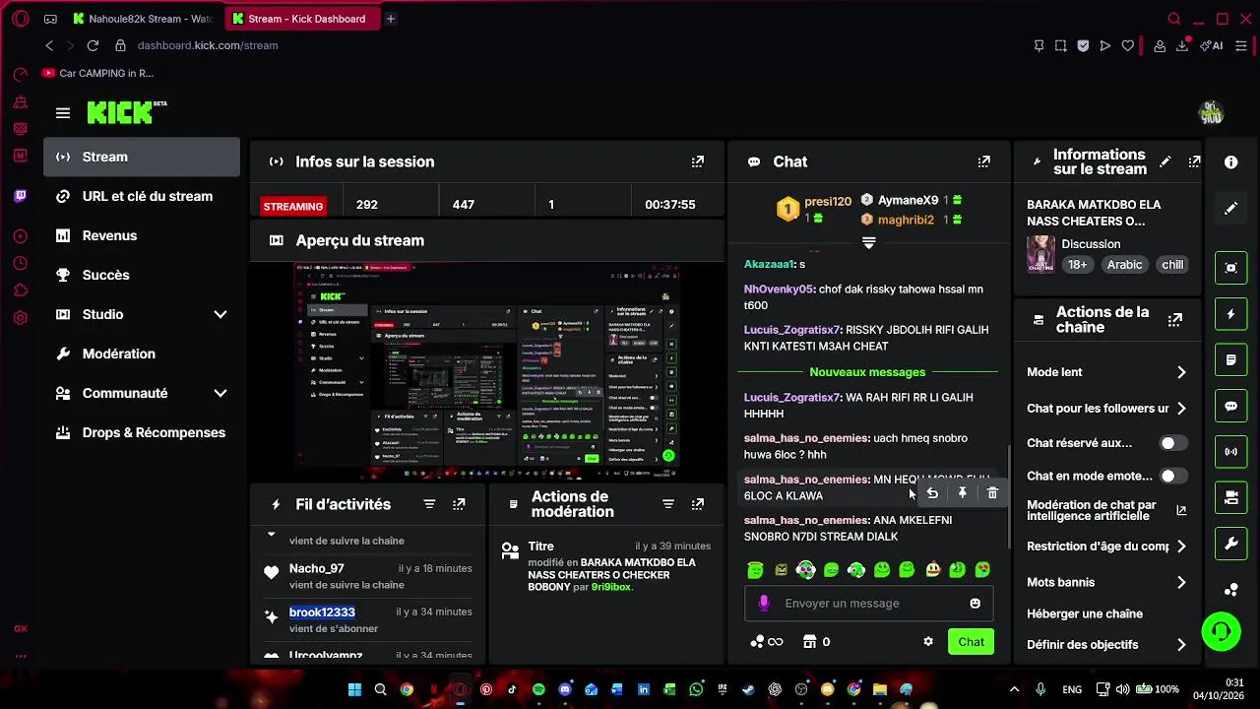Image resolution: width=1260 pixels, height=709 pixels.
Task: Open the WhatsApp taskbar icon
Action: click(x=697, y=690)
